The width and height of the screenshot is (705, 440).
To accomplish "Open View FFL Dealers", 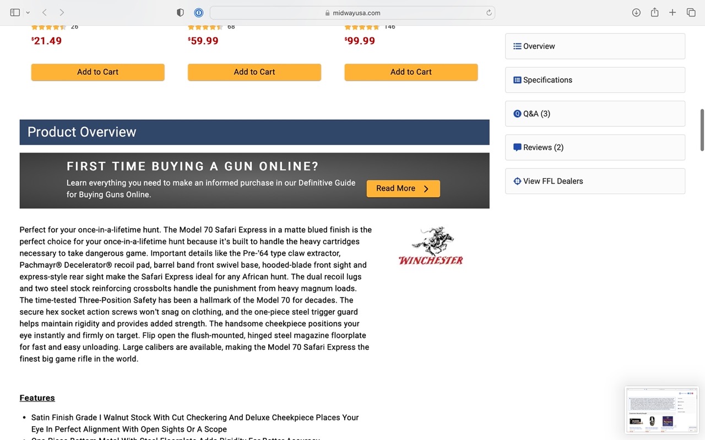I will click(x=595, y=181).
